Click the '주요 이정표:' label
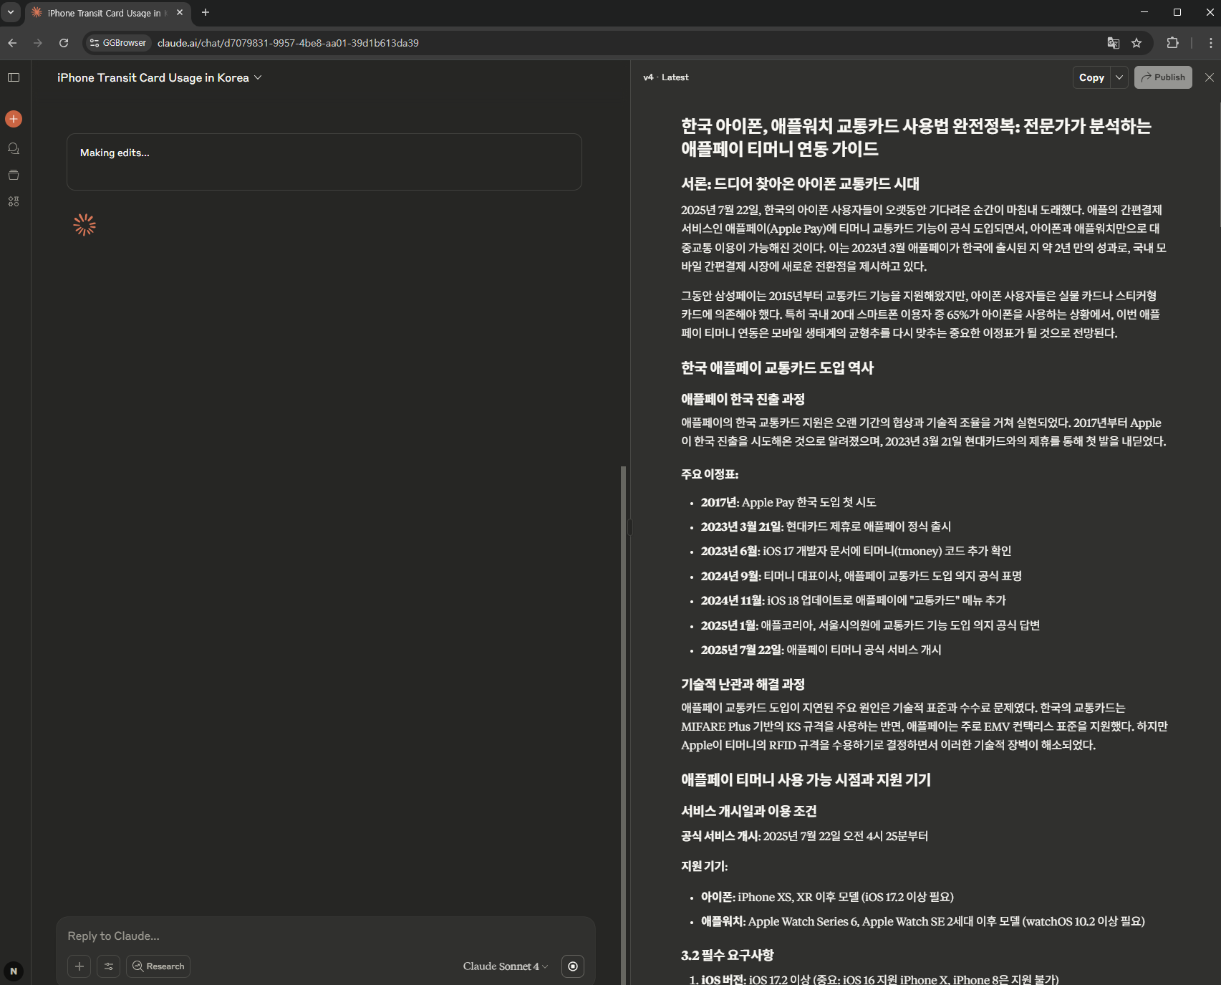1221x985 pixels. 710,474
